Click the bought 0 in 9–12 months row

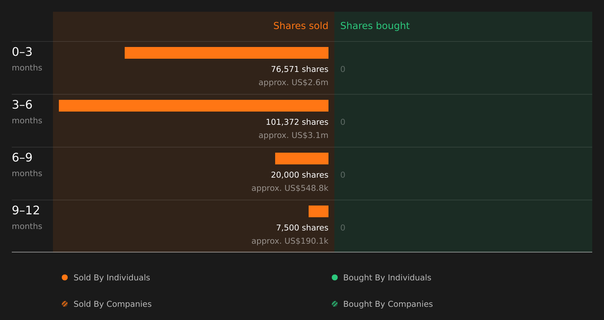[343, 228]
